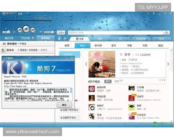This screenshot has height=139, width=174.
Task: Click the mini-mode speaker icon in title bar
Action: (x=148, y=14)
